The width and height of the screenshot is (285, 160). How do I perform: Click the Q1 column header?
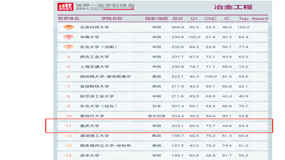click(x=194, y=18)
